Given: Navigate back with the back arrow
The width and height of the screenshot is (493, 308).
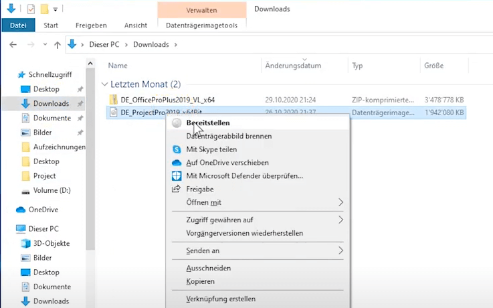Looking at the screenshot, I should 13,44.
